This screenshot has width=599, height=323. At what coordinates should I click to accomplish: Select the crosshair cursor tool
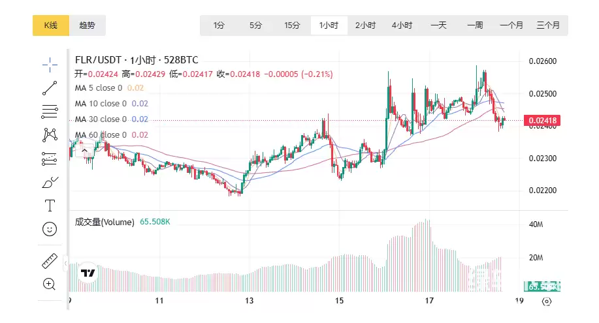click(x=50, y=64)
